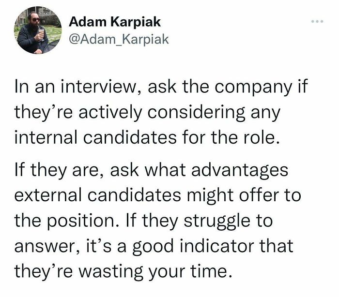The image size is (339, 297).
Task: Click the @Adam_Karpiak handle
Action: pos(119,39)
